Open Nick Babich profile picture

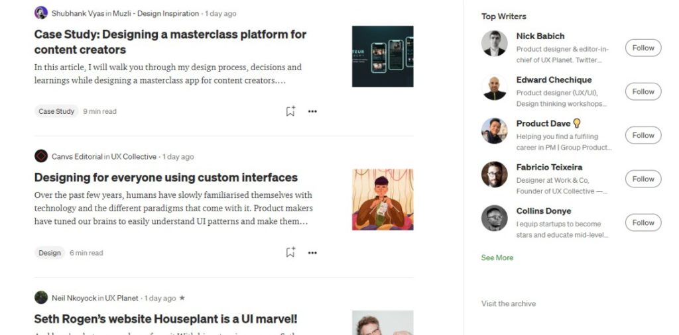(x=494, y=44)
